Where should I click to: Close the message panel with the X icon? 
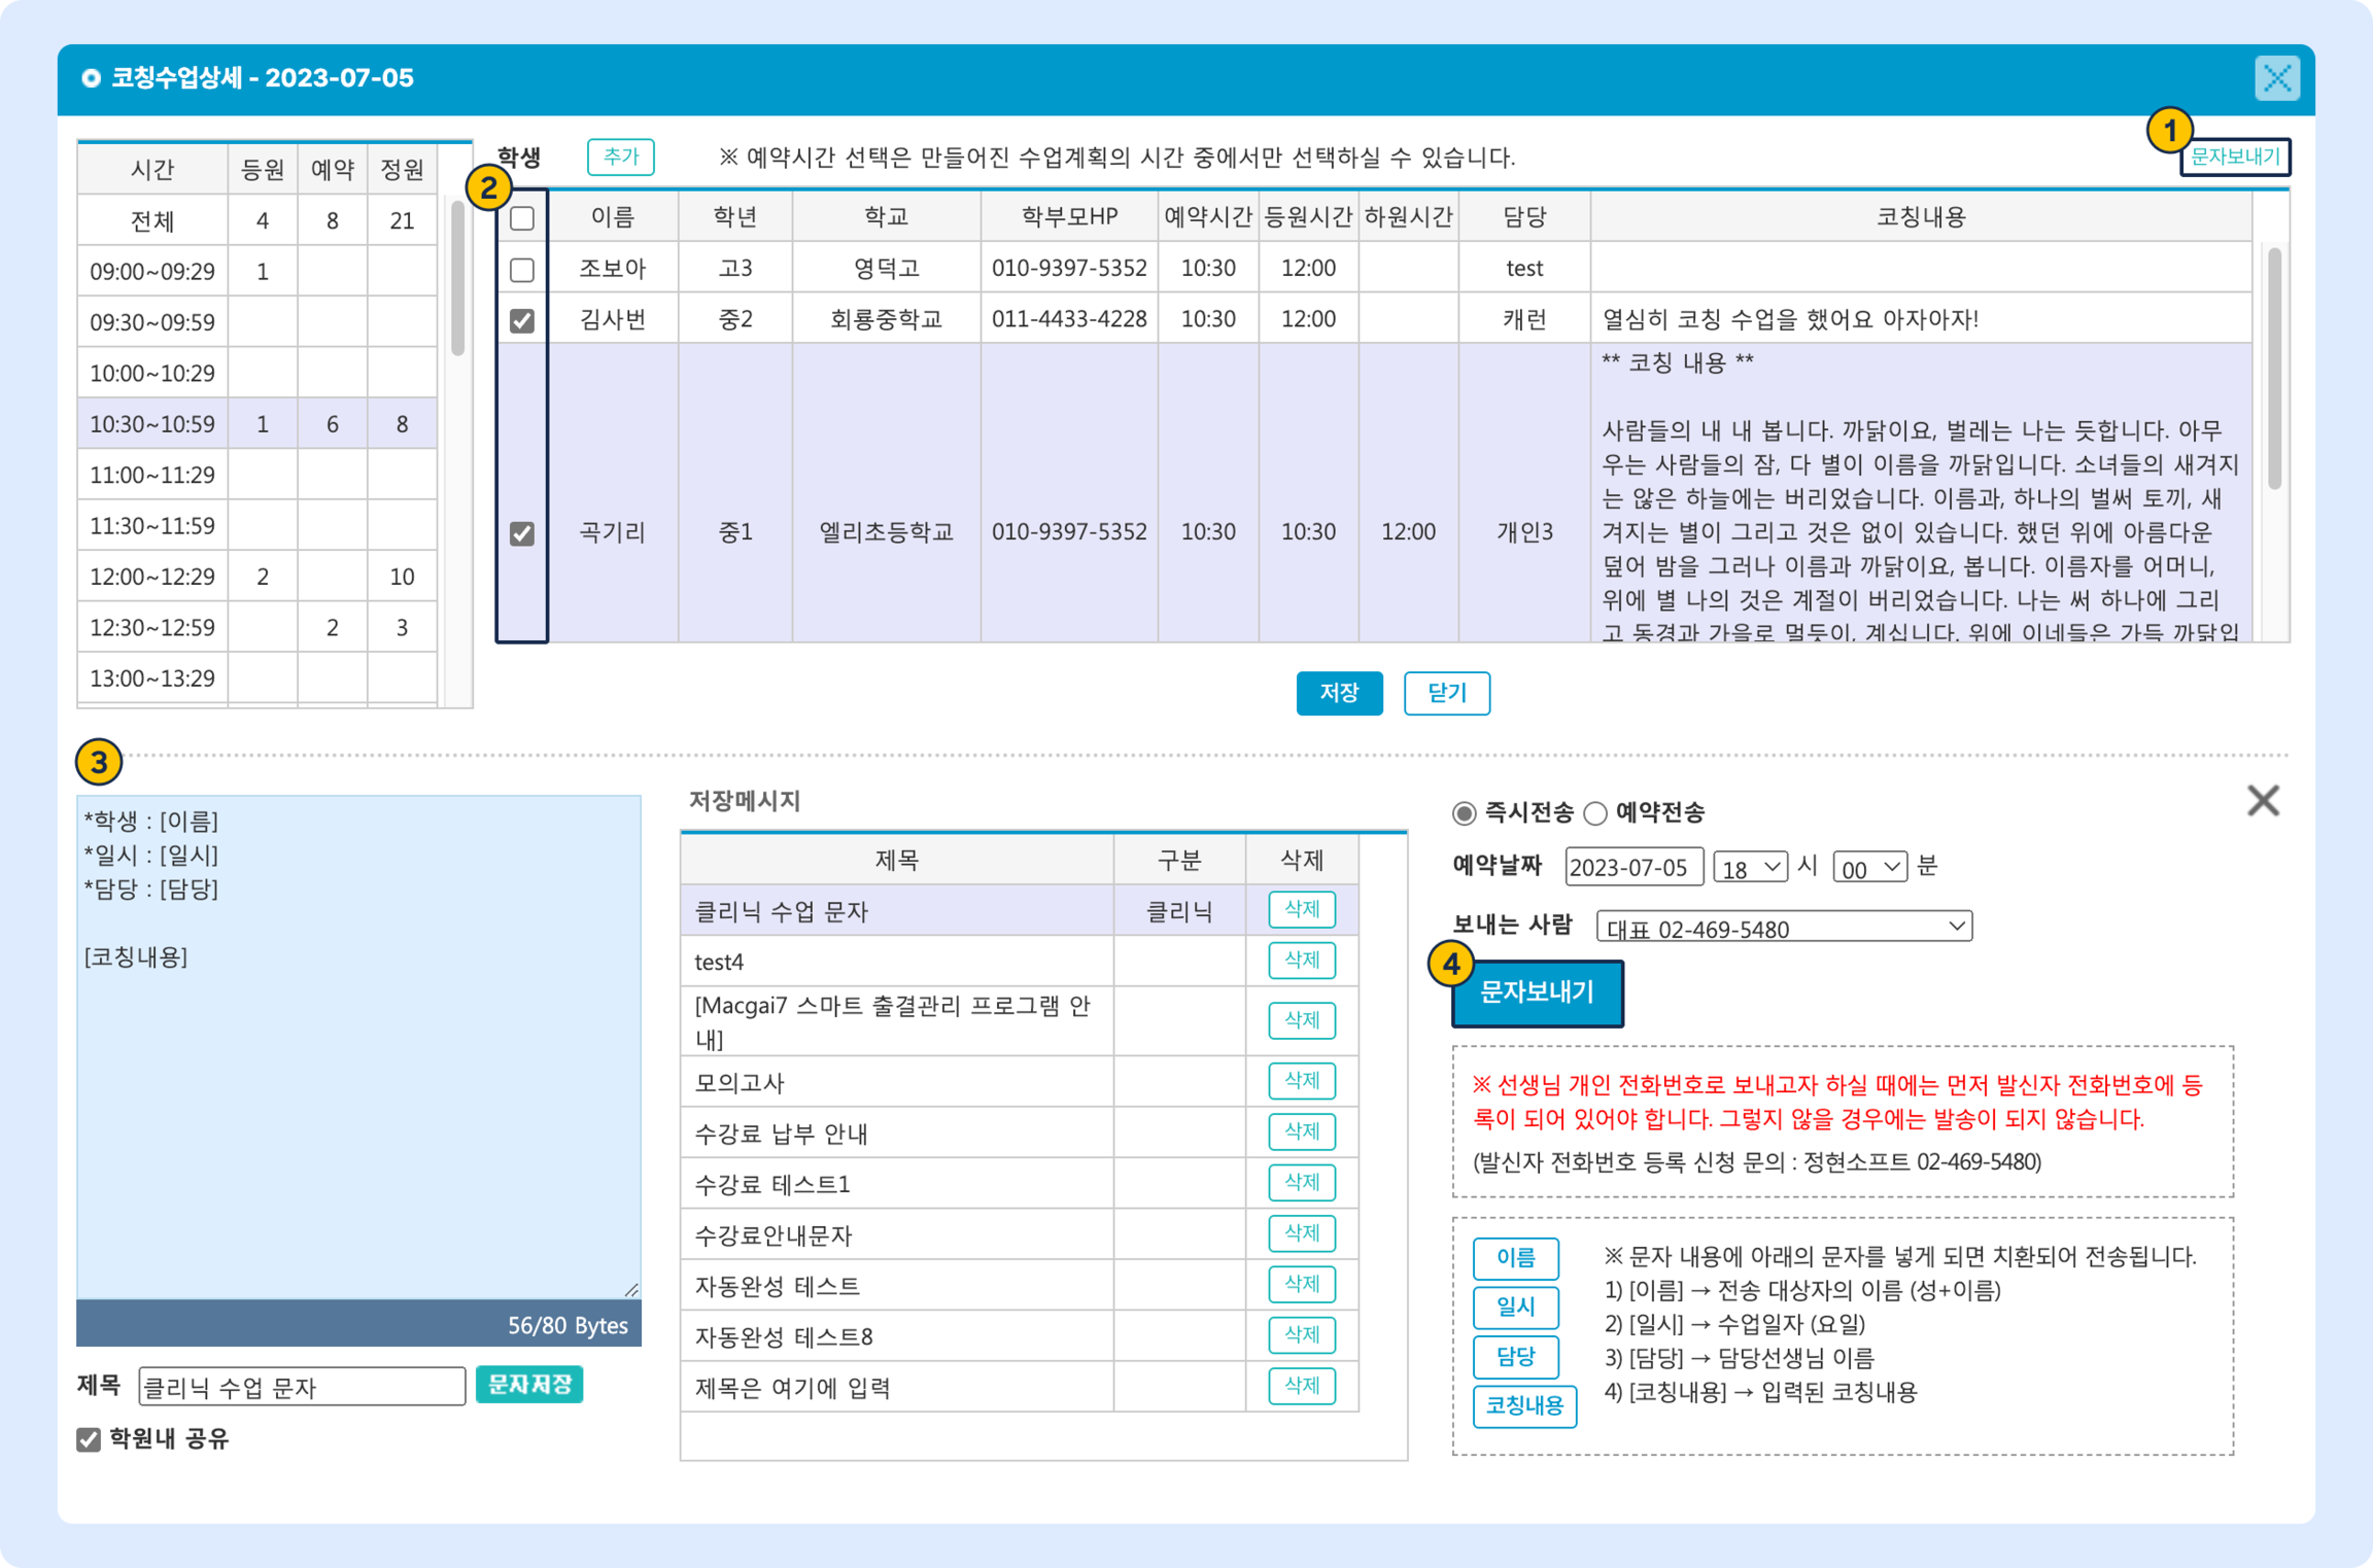tap(2262, 800)
